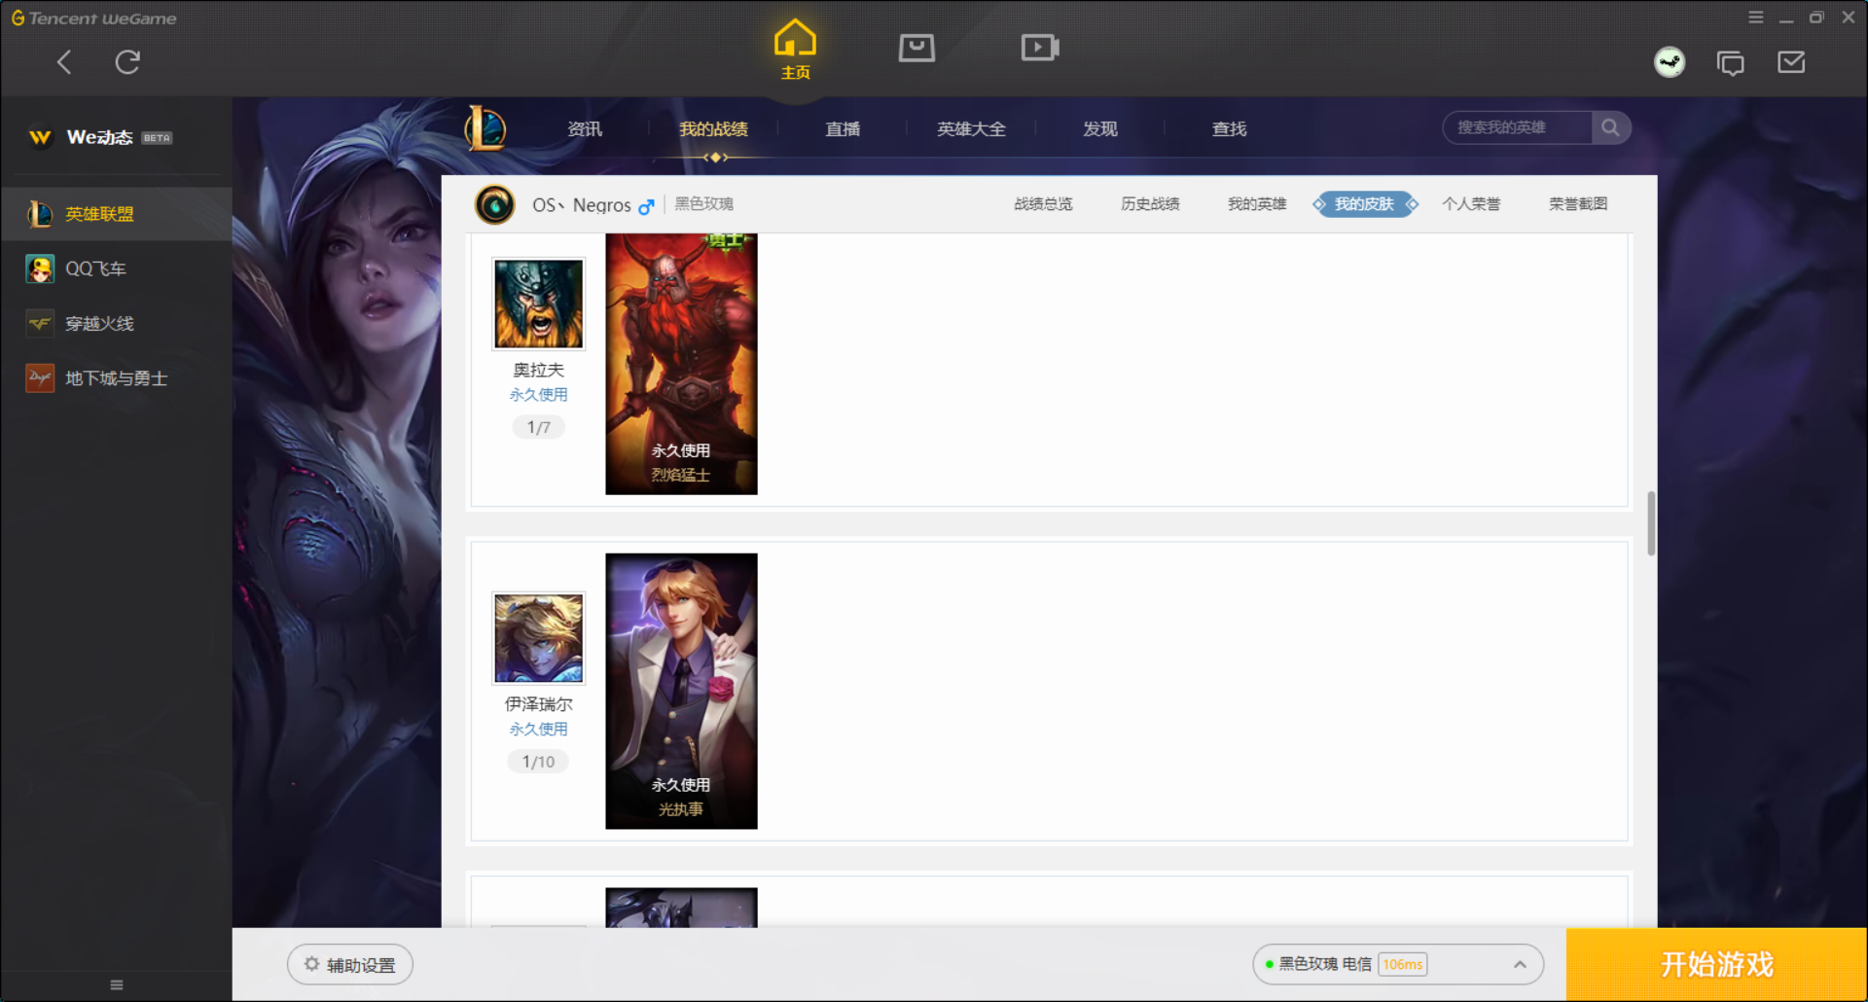Click the 奥拉夫 champion portrait

pyautogui.click(x=539, y=304)
